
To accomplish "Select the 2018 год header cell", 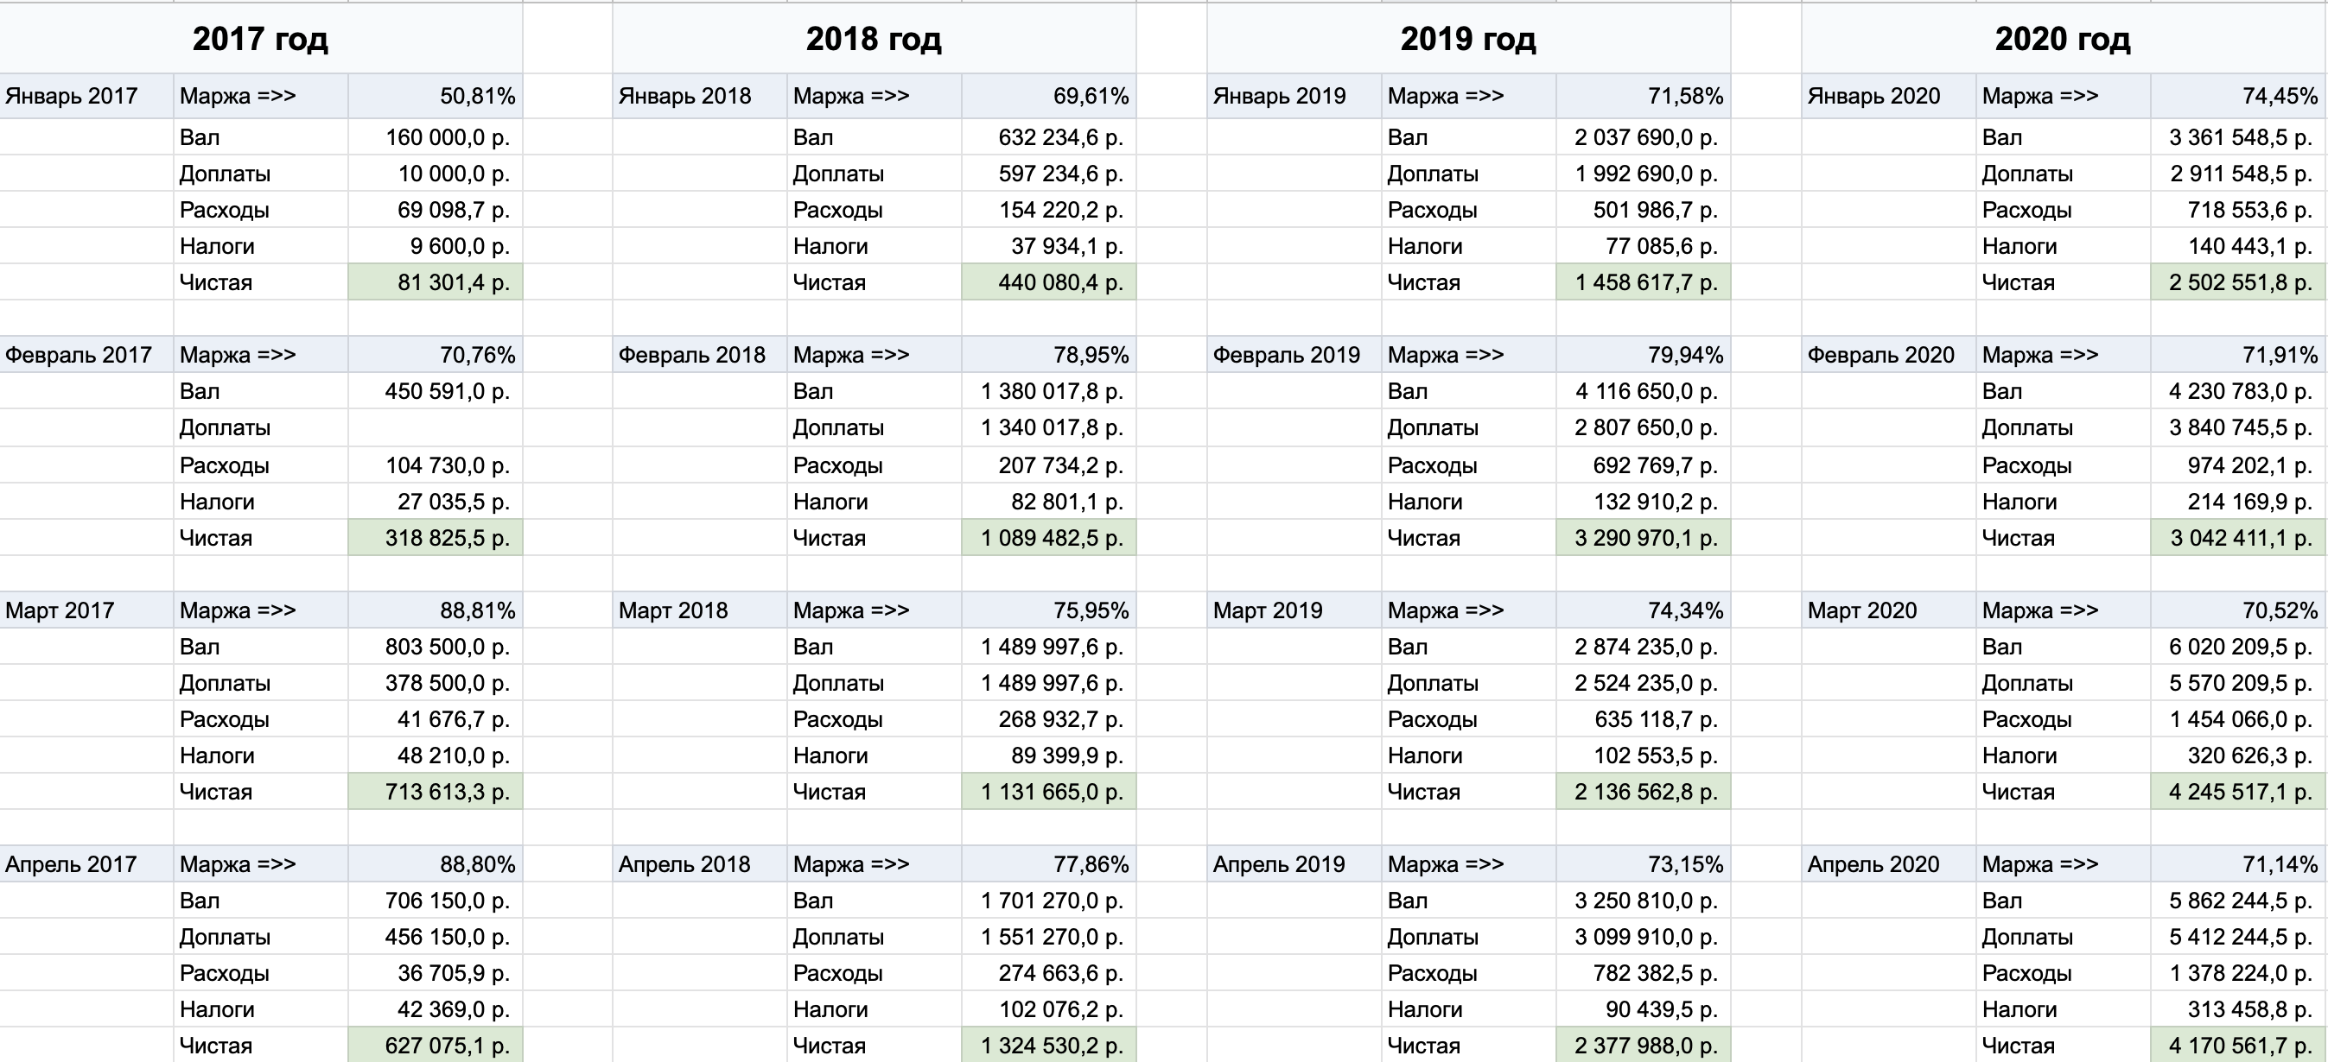I will 874,39.
